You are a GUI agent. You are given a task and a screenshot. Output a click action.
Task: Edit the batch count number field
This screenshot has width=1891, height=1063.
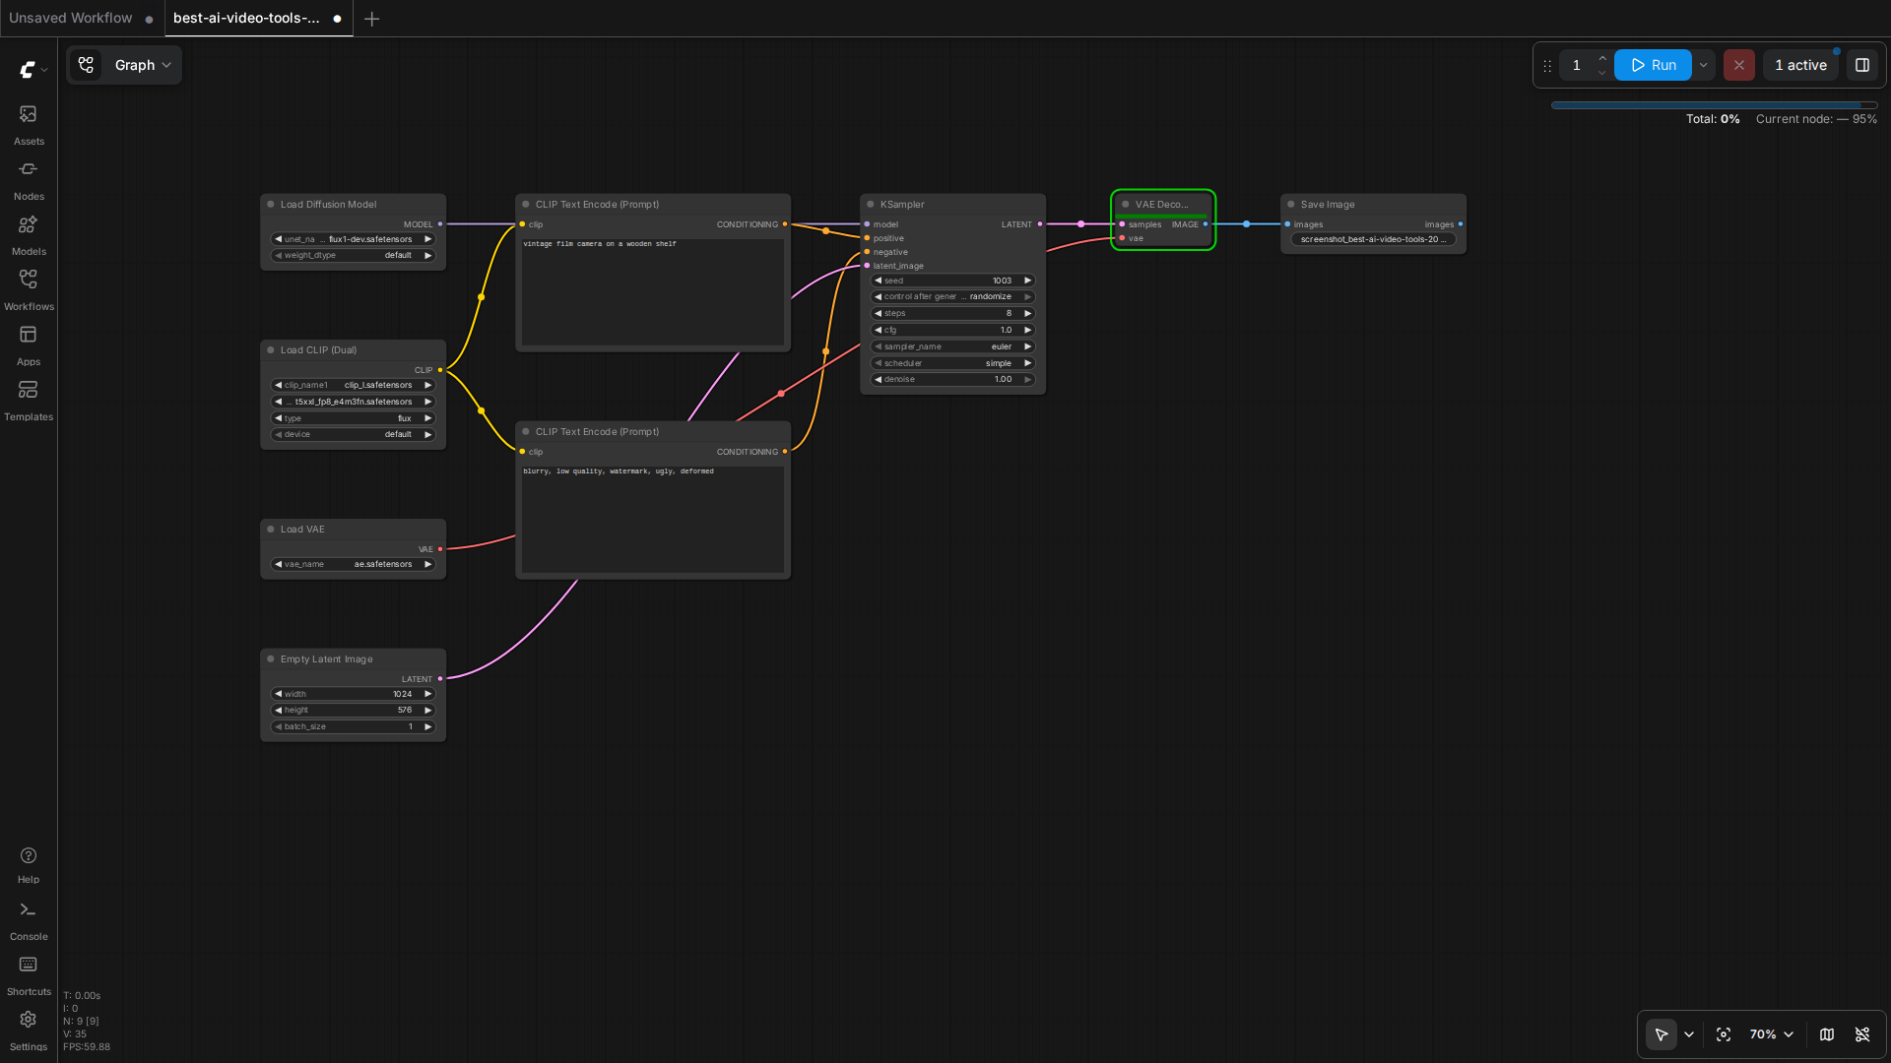pyautogui.click(x=1577, y=65)
